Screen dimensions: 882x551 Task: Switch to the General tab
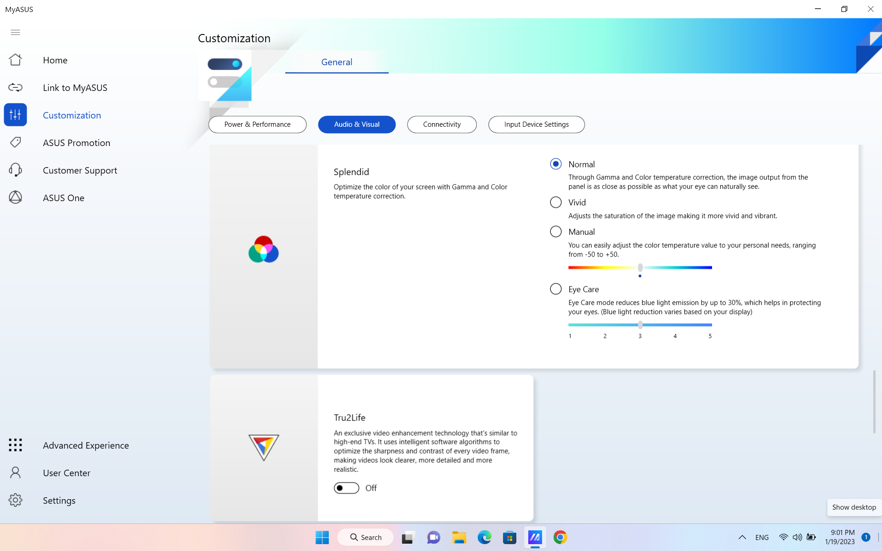click(x=337, y=62)
